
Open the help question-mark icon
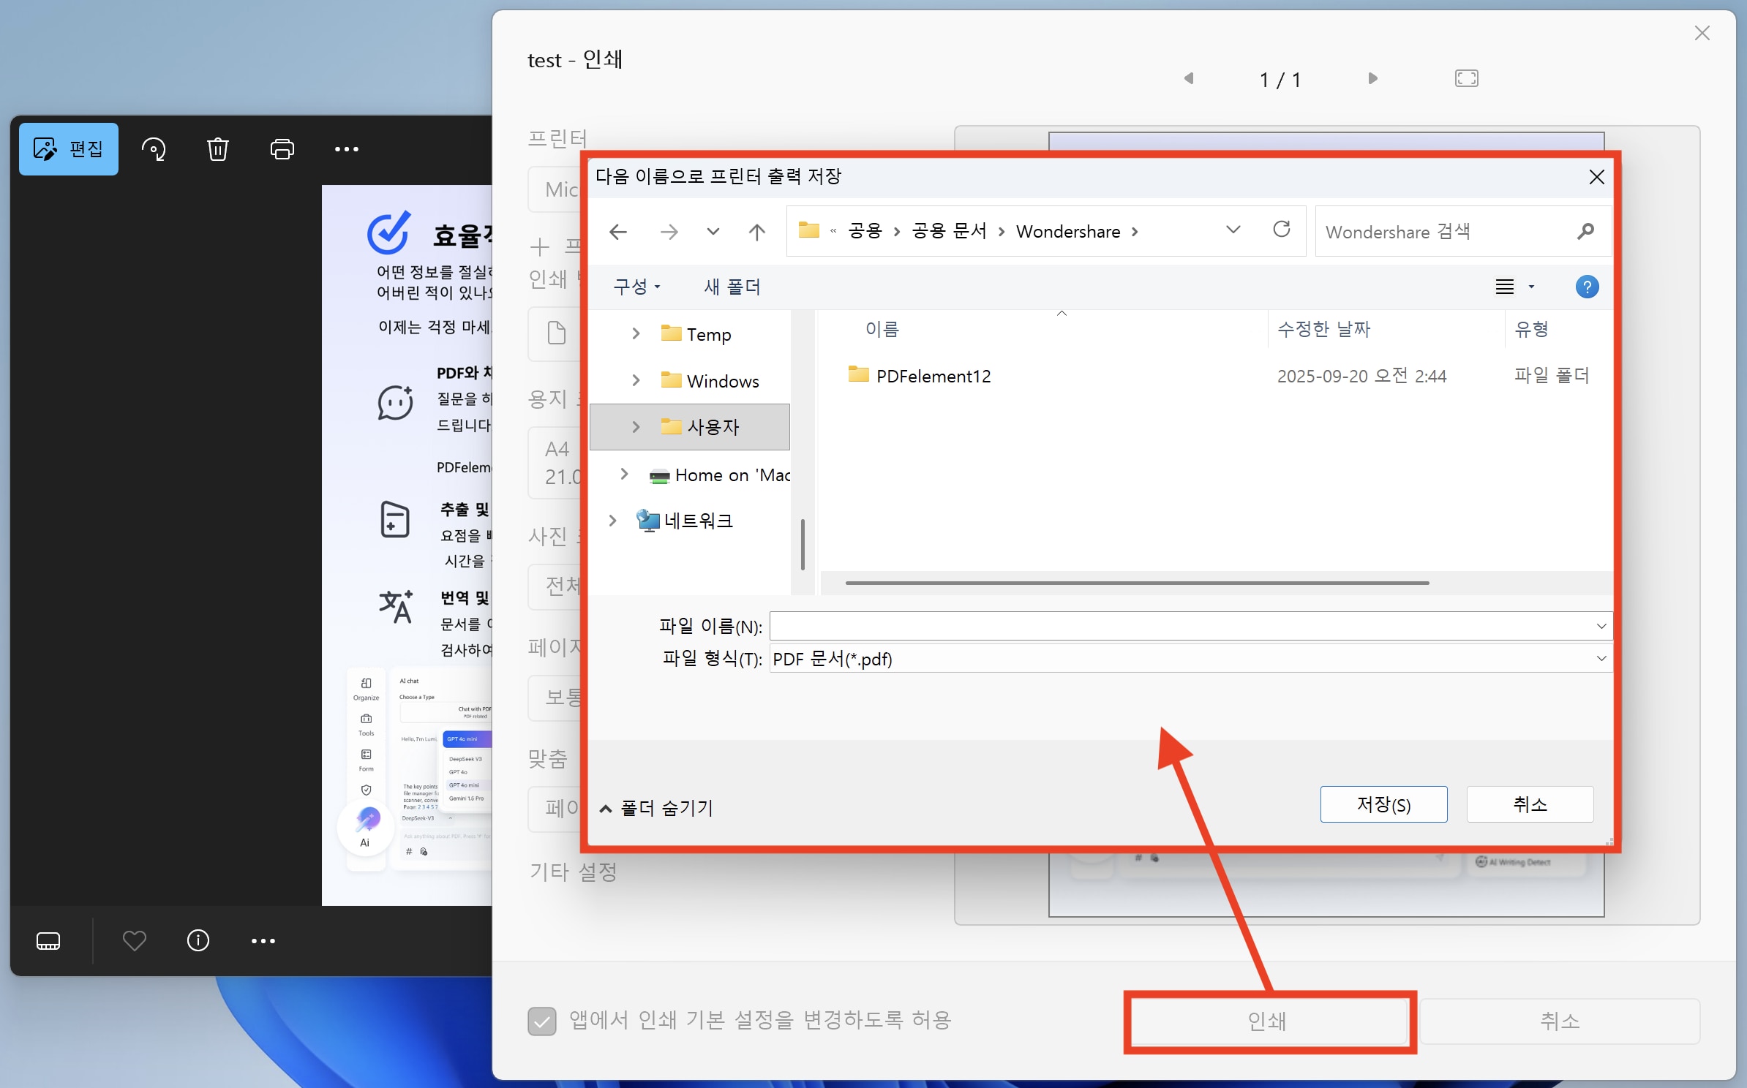point(1587,287)
